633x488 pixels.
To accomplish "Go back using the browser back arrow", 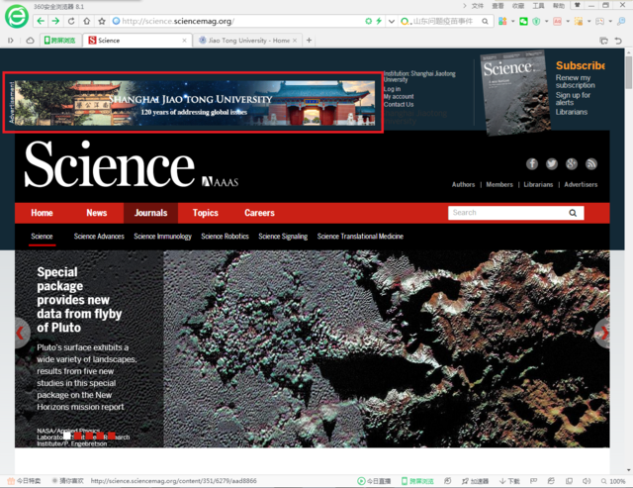I will pos(41,21).
